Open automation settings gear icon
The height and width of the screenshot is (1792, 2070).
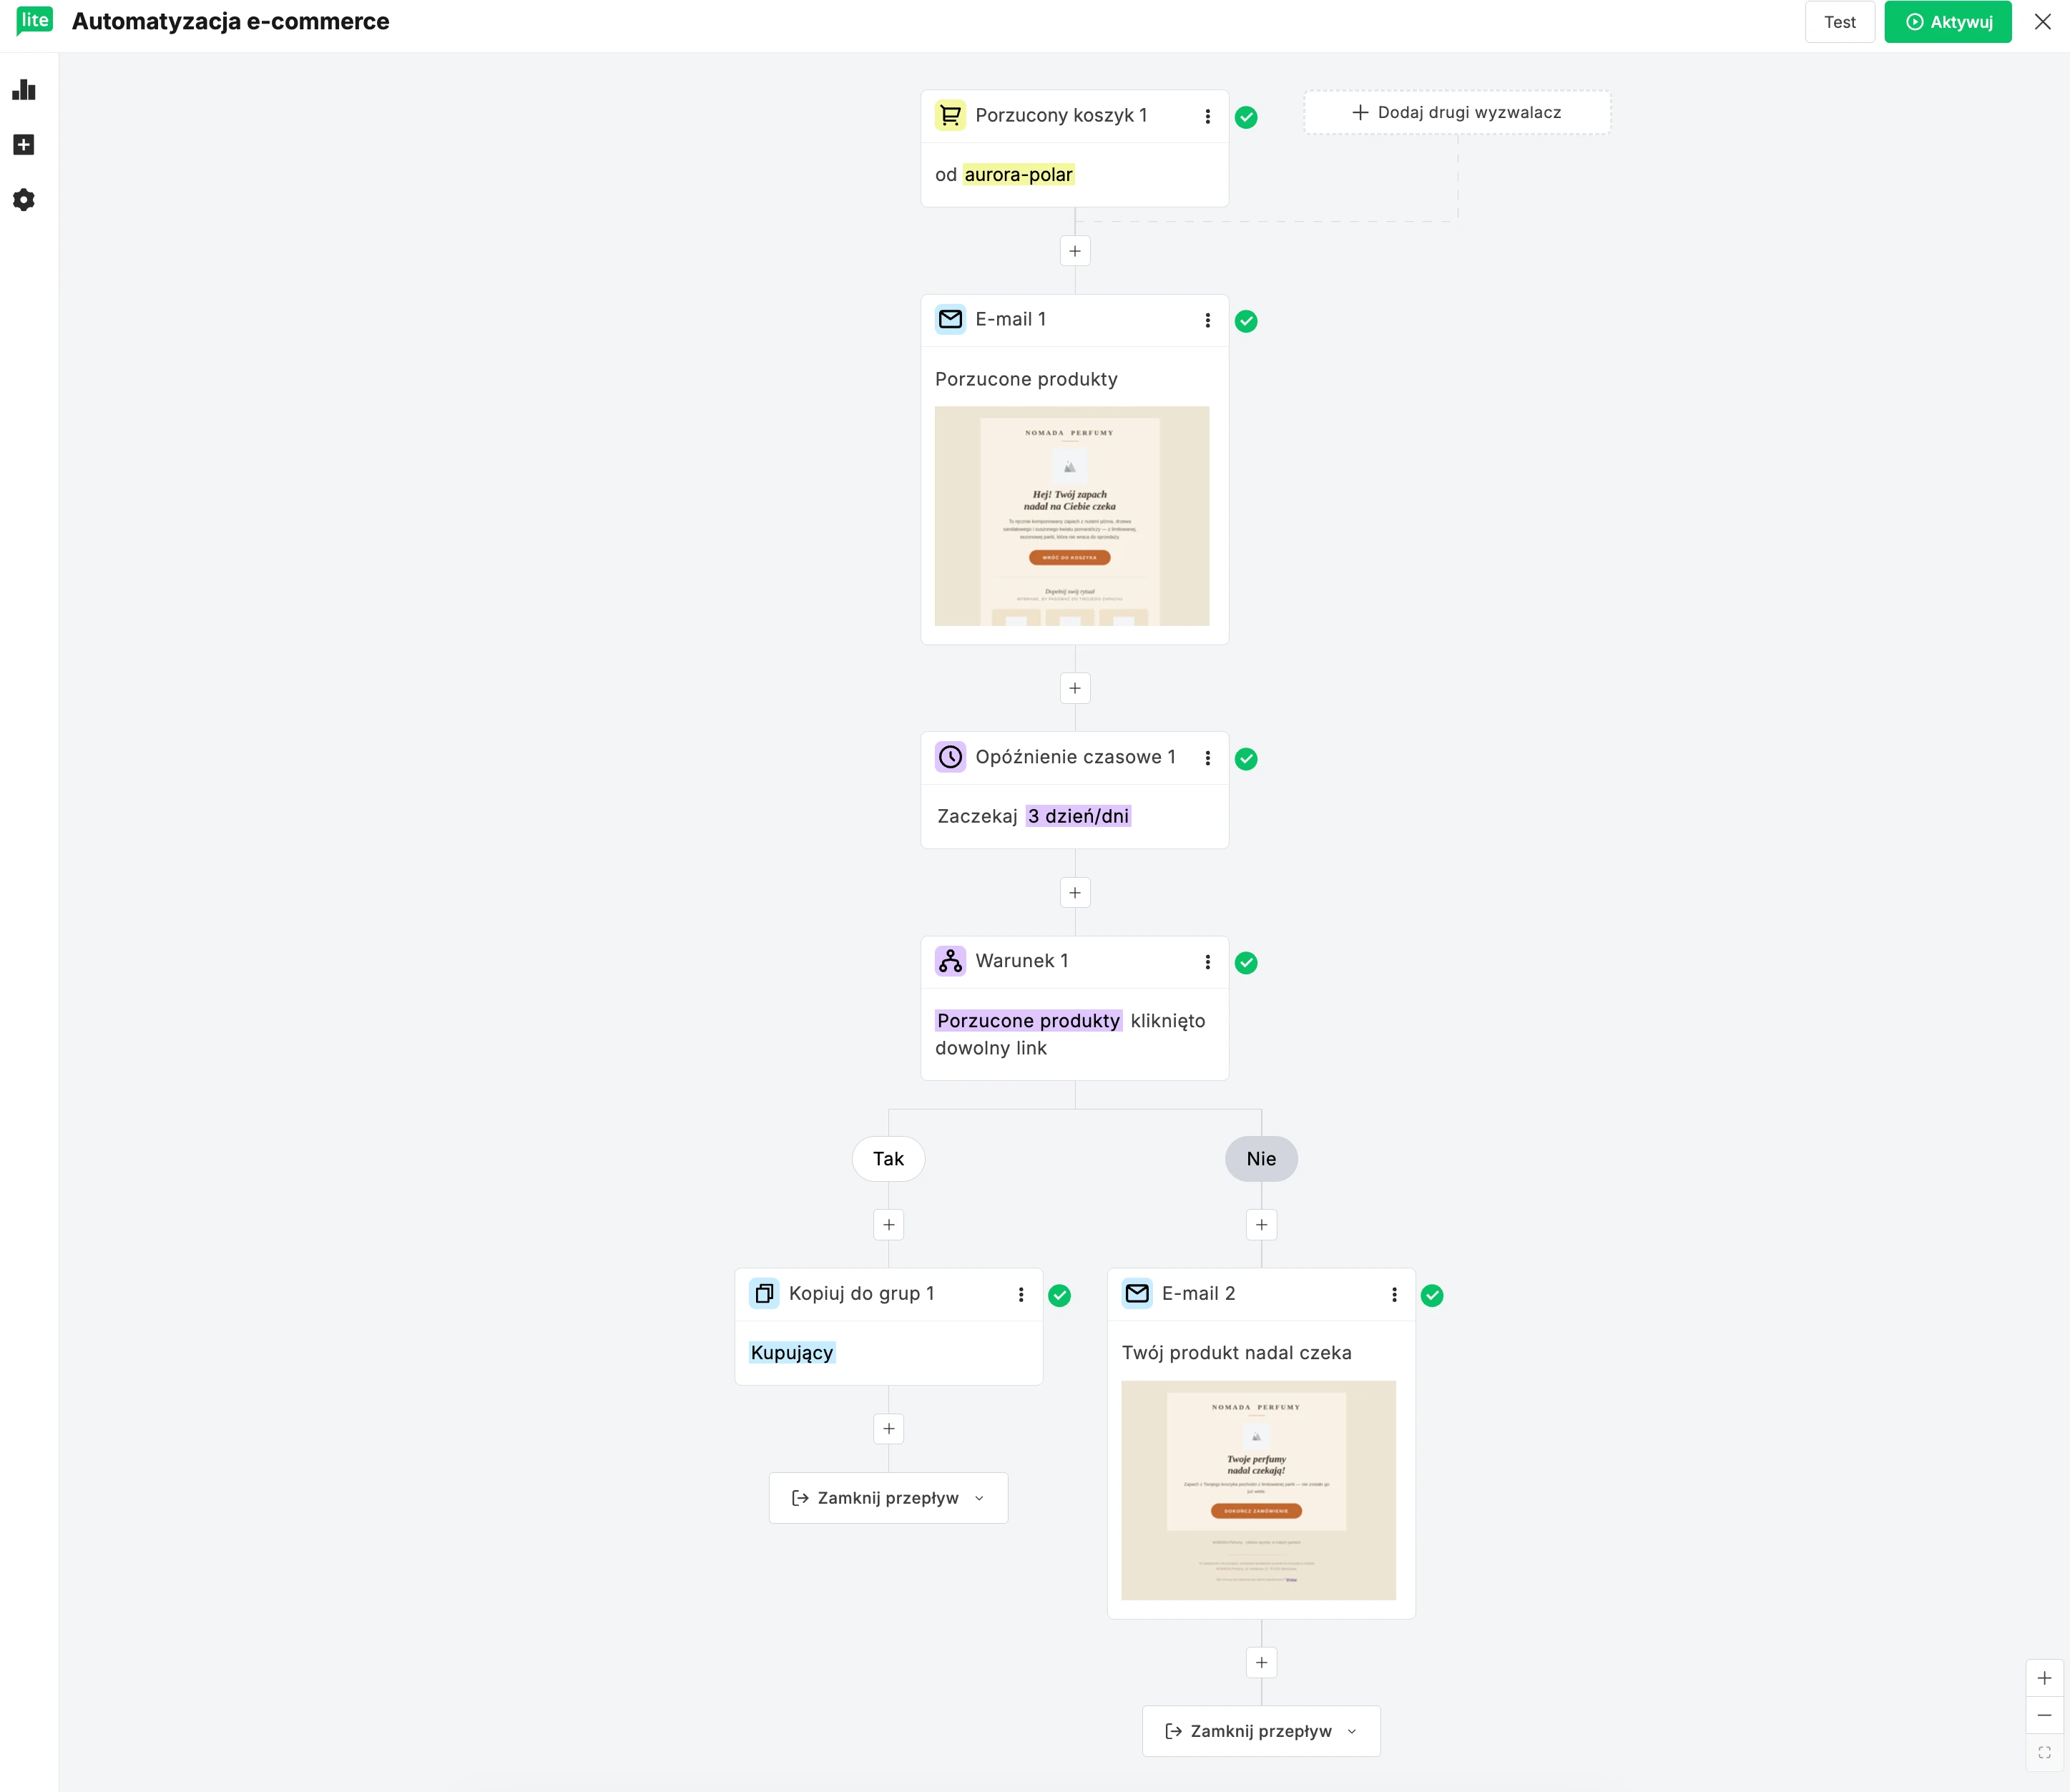click(x=24, y=200)
